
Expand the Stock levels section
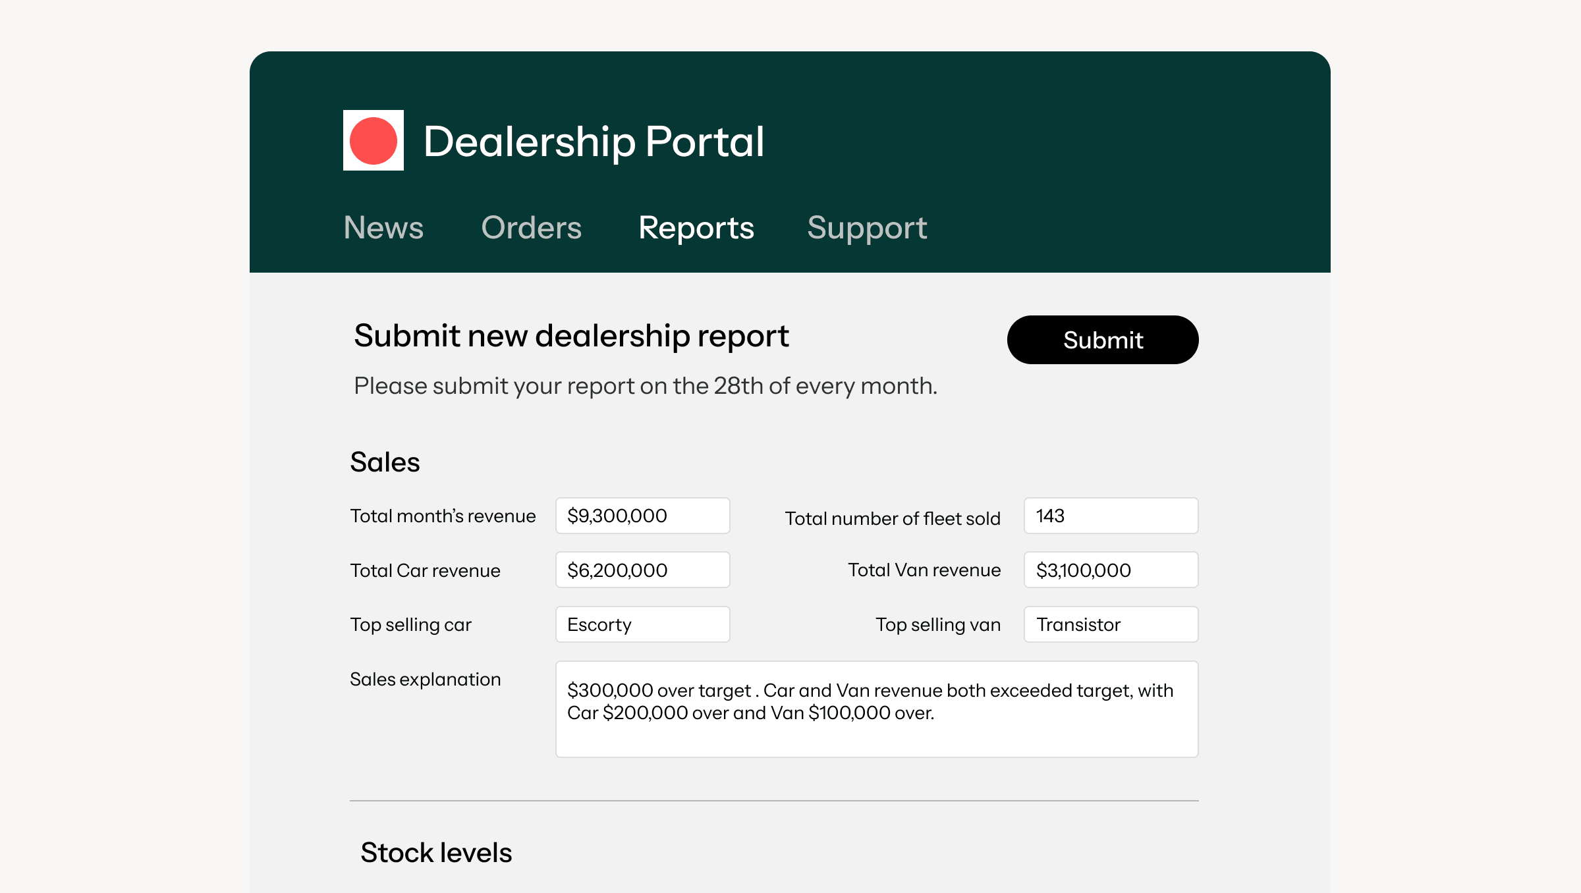[434, 851]
